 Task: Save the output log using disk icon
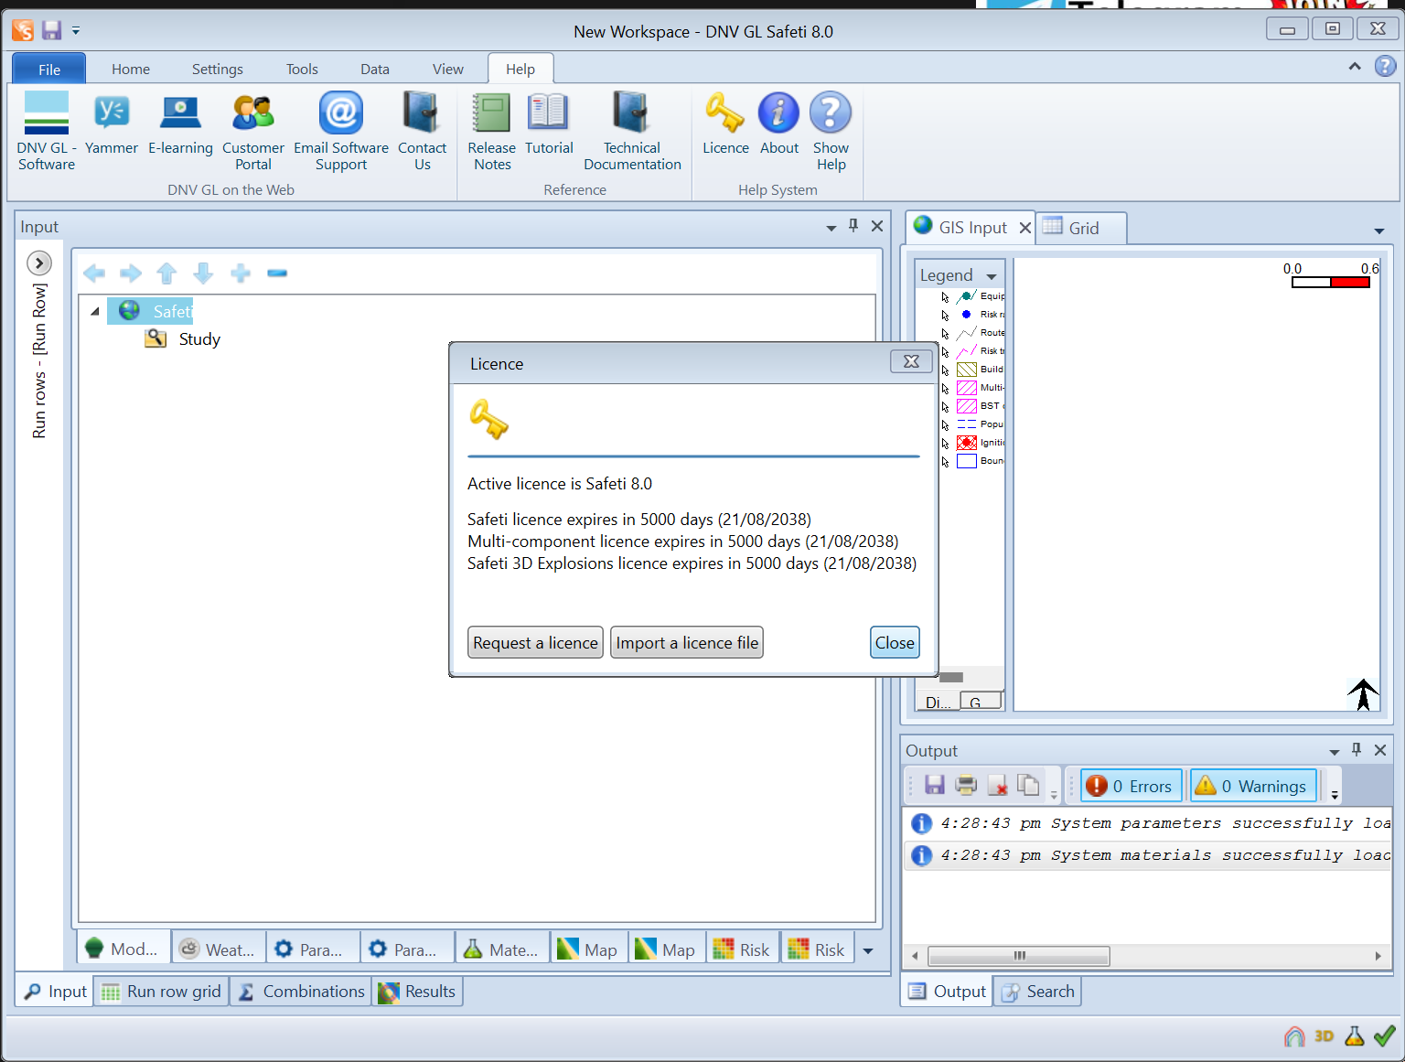[934, 785]
